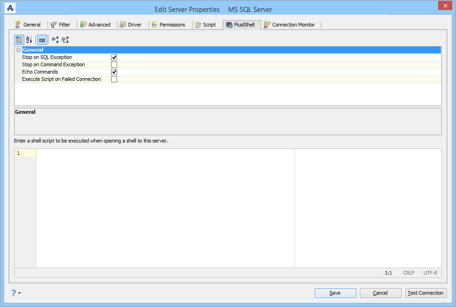Click the Stop on SQL Exception label
The image size is (456, 307).
pyautogui.click(x=47, y=57)
